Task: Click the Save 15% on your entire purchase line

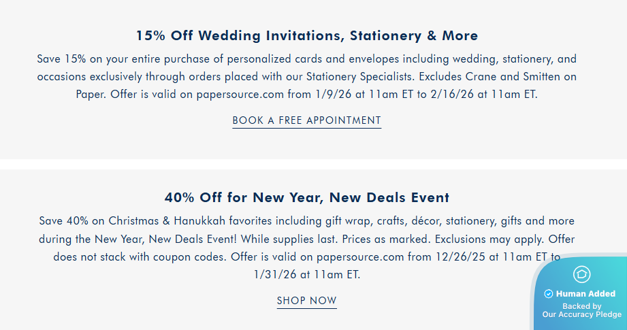Action: tap(306, 59)
